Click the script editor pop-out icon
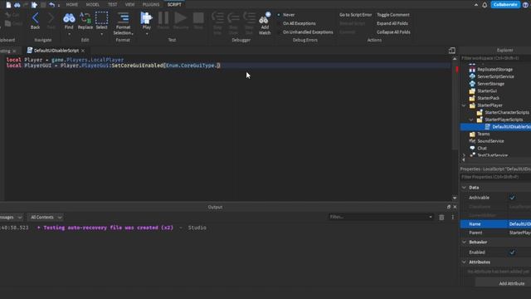531x299 pixels. click(x=451, y=51)
